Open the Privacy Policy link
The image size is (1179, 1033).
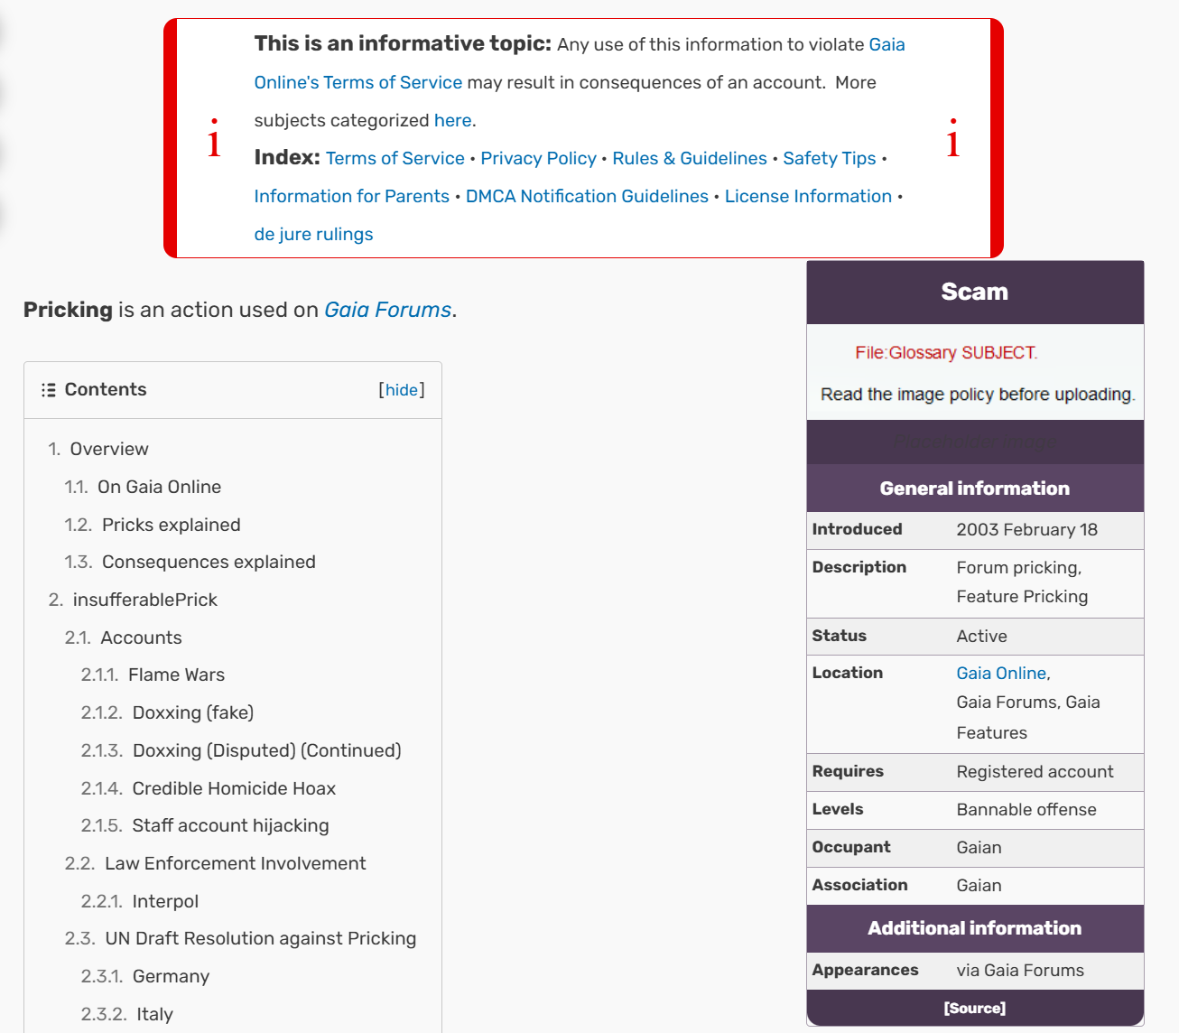538,158
